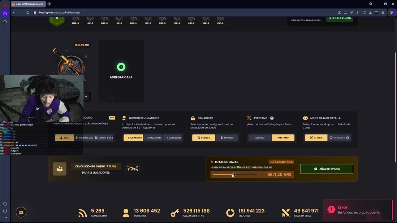Click site info lock icon in address bar
The image size is (397, 223).
click(35, 12)
